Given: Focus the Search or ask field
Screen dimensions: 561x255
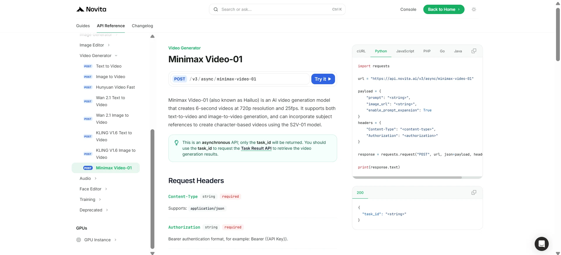Looking at the screenshot, I should [277, 9].
